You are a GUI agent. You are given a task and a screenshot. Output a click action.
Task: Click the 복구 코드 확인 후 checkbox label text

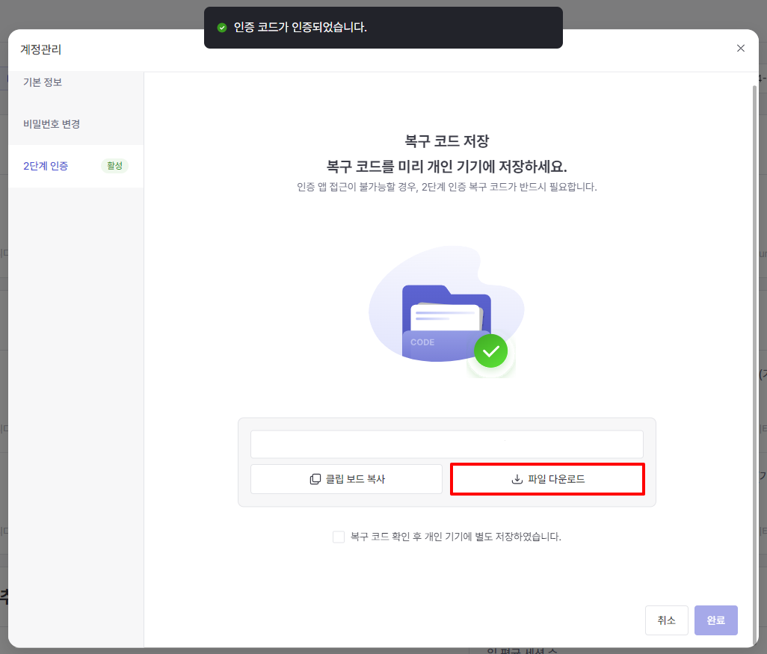[x=455, y=537]
